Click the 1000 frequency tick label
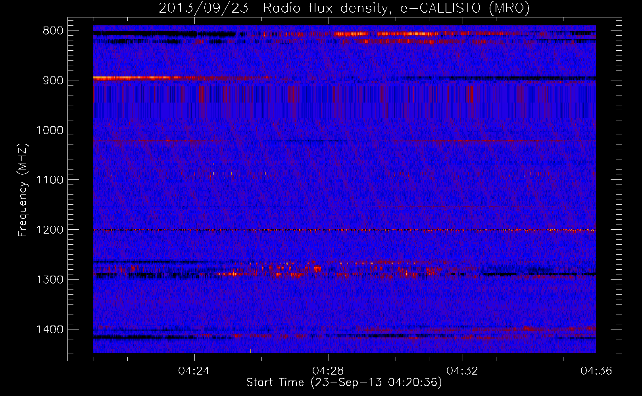Viewport: 642px width, 396px height. coord(50,130)
